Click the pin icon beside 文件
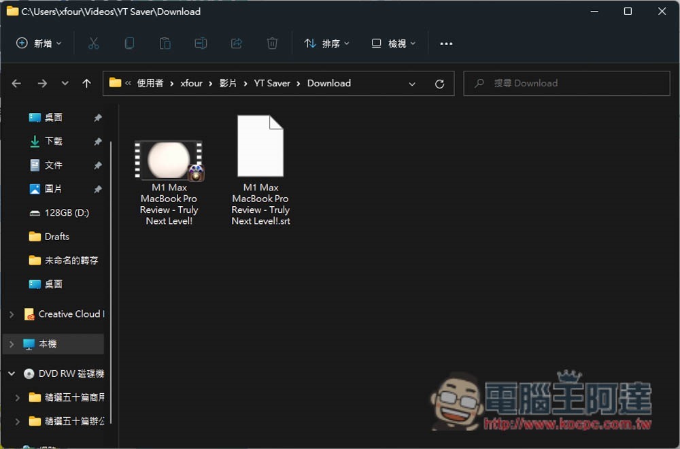The image size is (680, 449). point(97,165)
